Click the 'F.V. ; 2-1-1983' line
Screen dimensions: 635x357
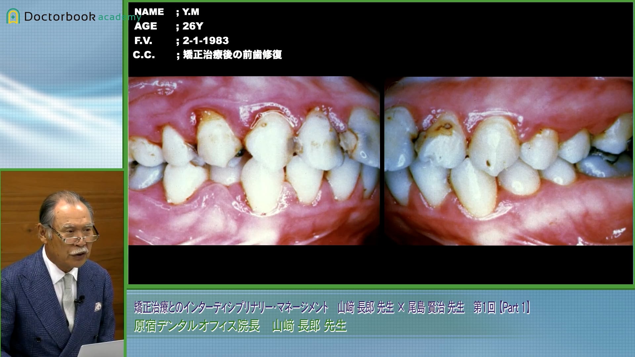[181, 41]
